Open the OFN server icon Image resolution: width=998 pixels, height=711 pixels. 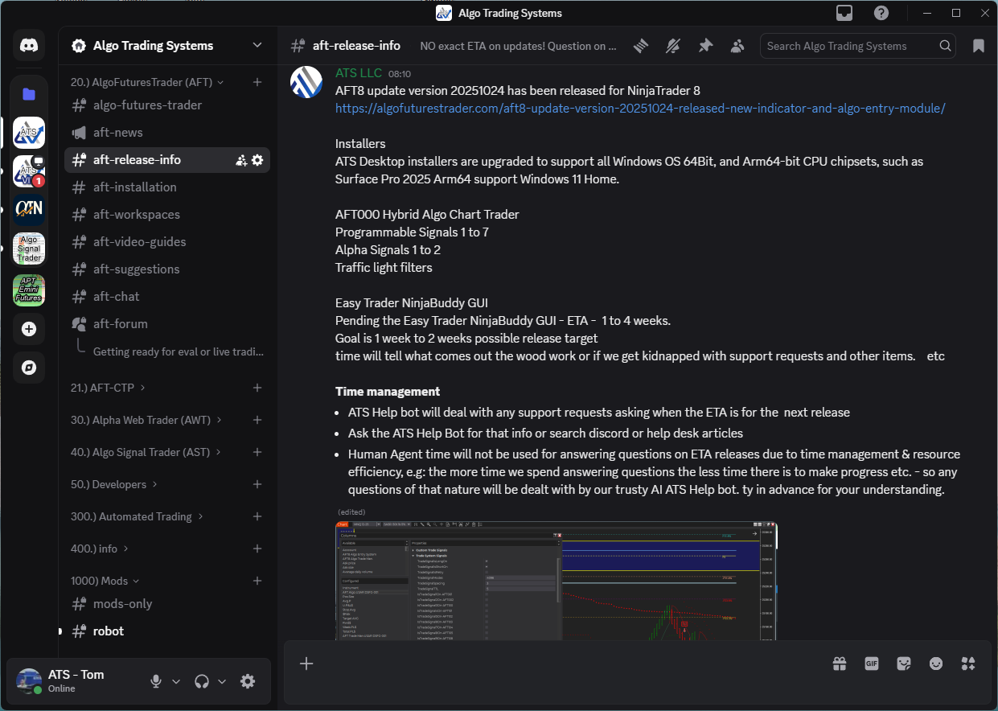coord(29,210)
